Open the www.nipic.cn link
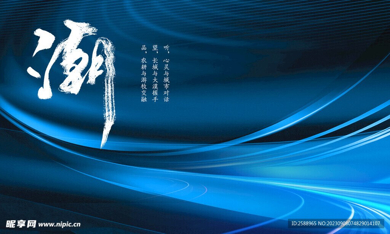Screen dimensions: 390x234 point(59,224)
